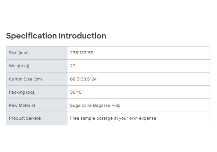The width and height of the screenshot is (217, 152).
Task: Click the word "Pulp" in the table
Action: 116,106
